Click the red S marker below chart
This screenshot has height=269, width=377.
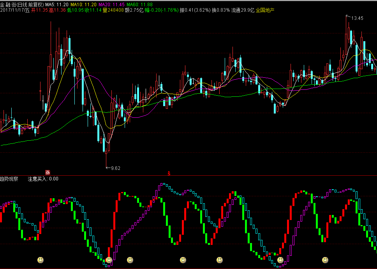169,173
